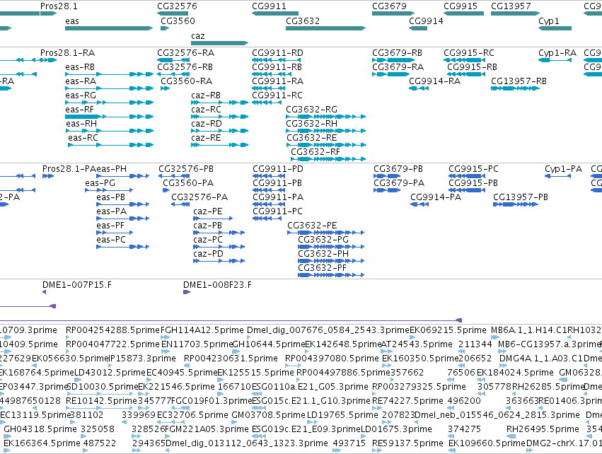Click the CG32576 gene label

click(177, 6)
